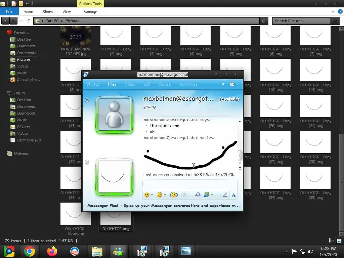Open the View ribbon tab
The image size is (344, 258).
67,12
